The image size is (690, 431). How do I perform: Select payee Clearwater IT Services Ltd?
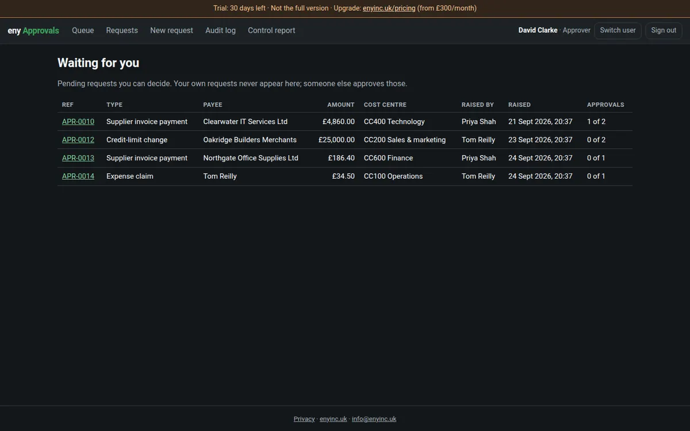(246, 122)
